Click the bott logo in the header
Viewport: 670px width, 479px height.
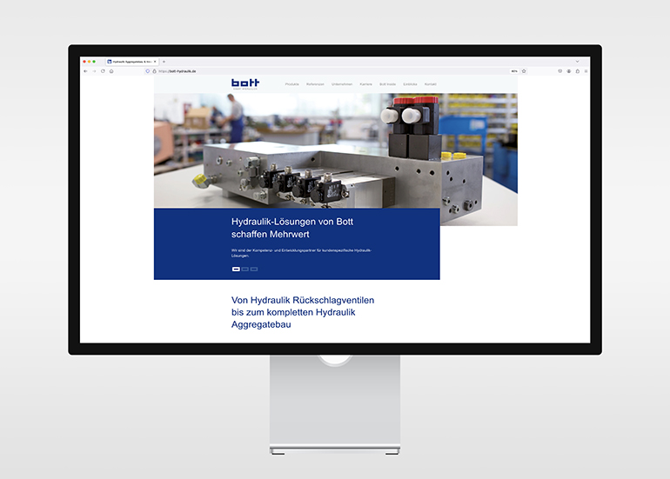click(x=245, y=83)
